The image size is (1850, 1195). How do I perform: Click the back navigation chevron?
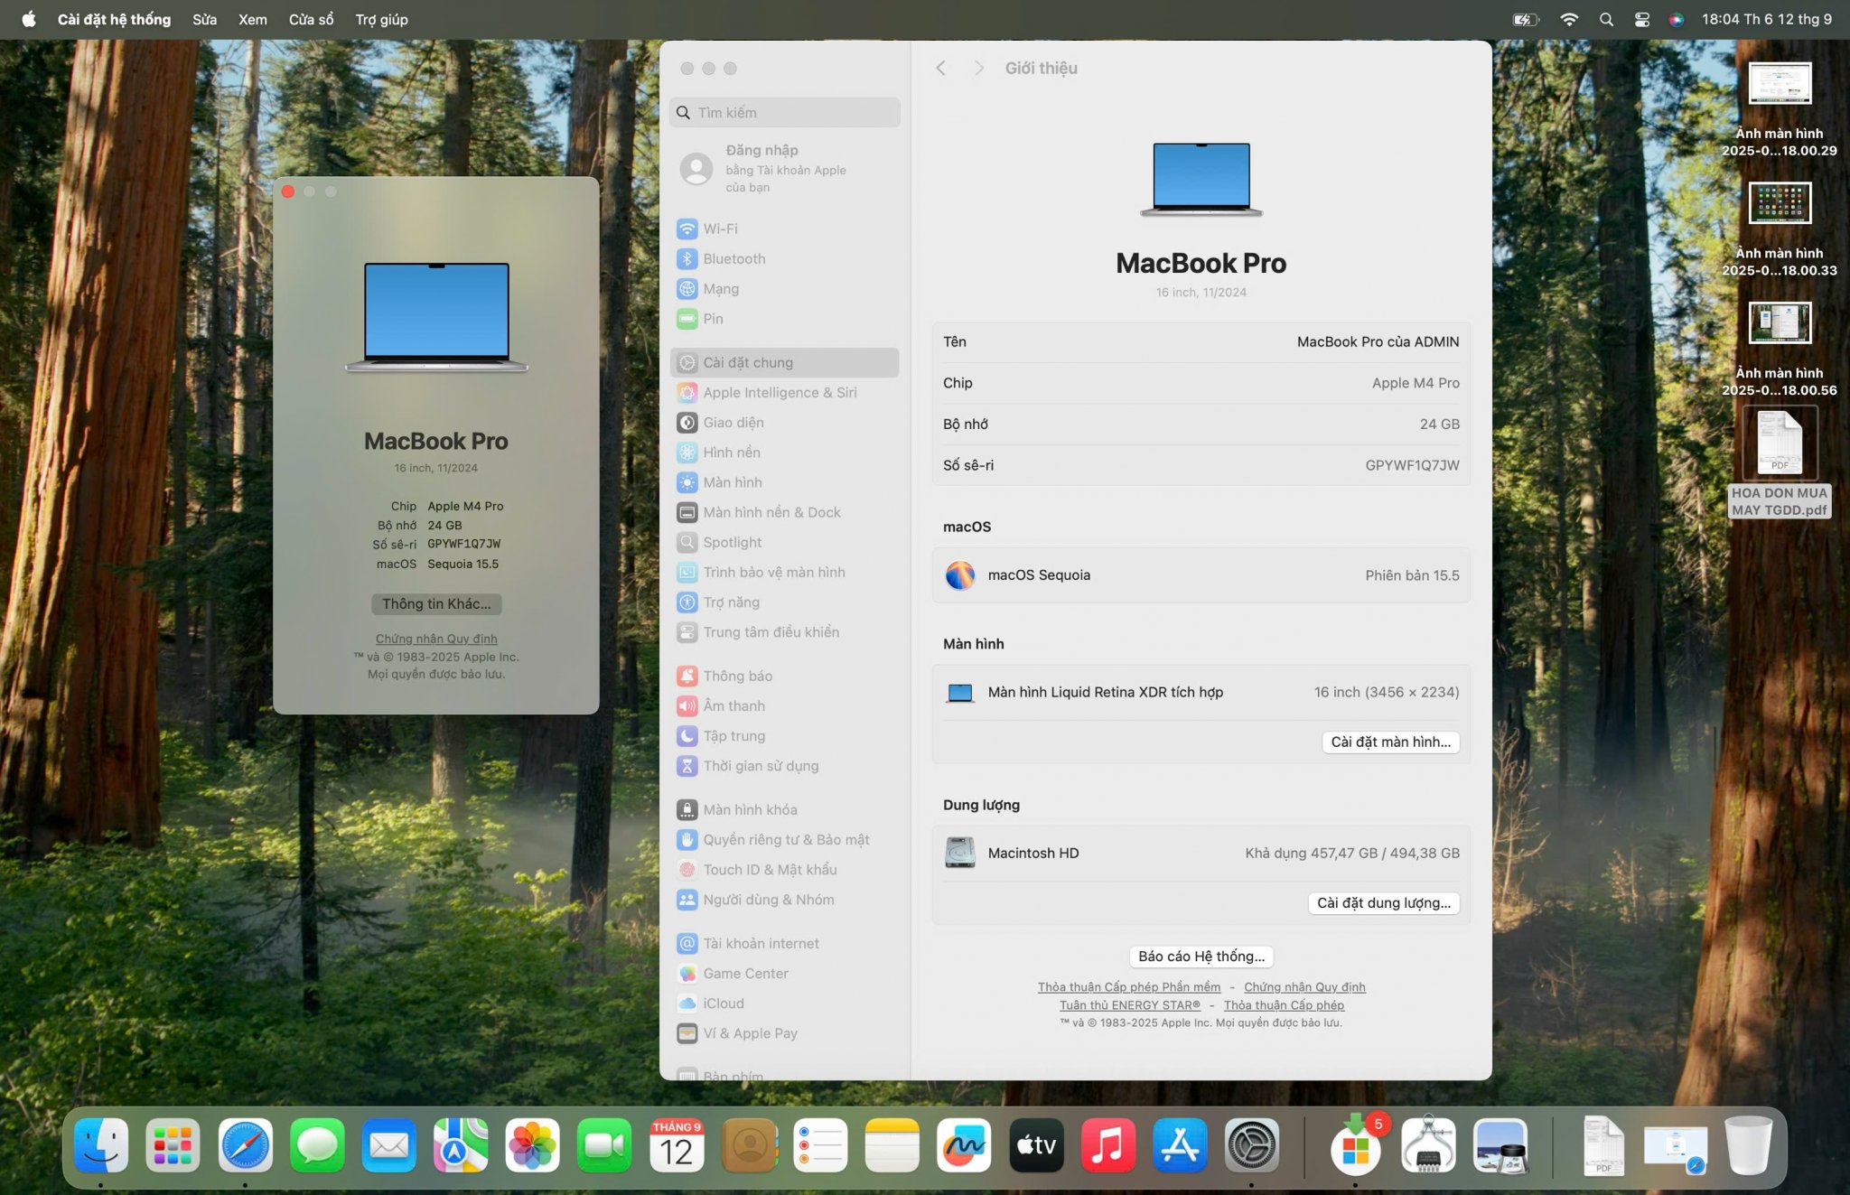tap(940, 68)
